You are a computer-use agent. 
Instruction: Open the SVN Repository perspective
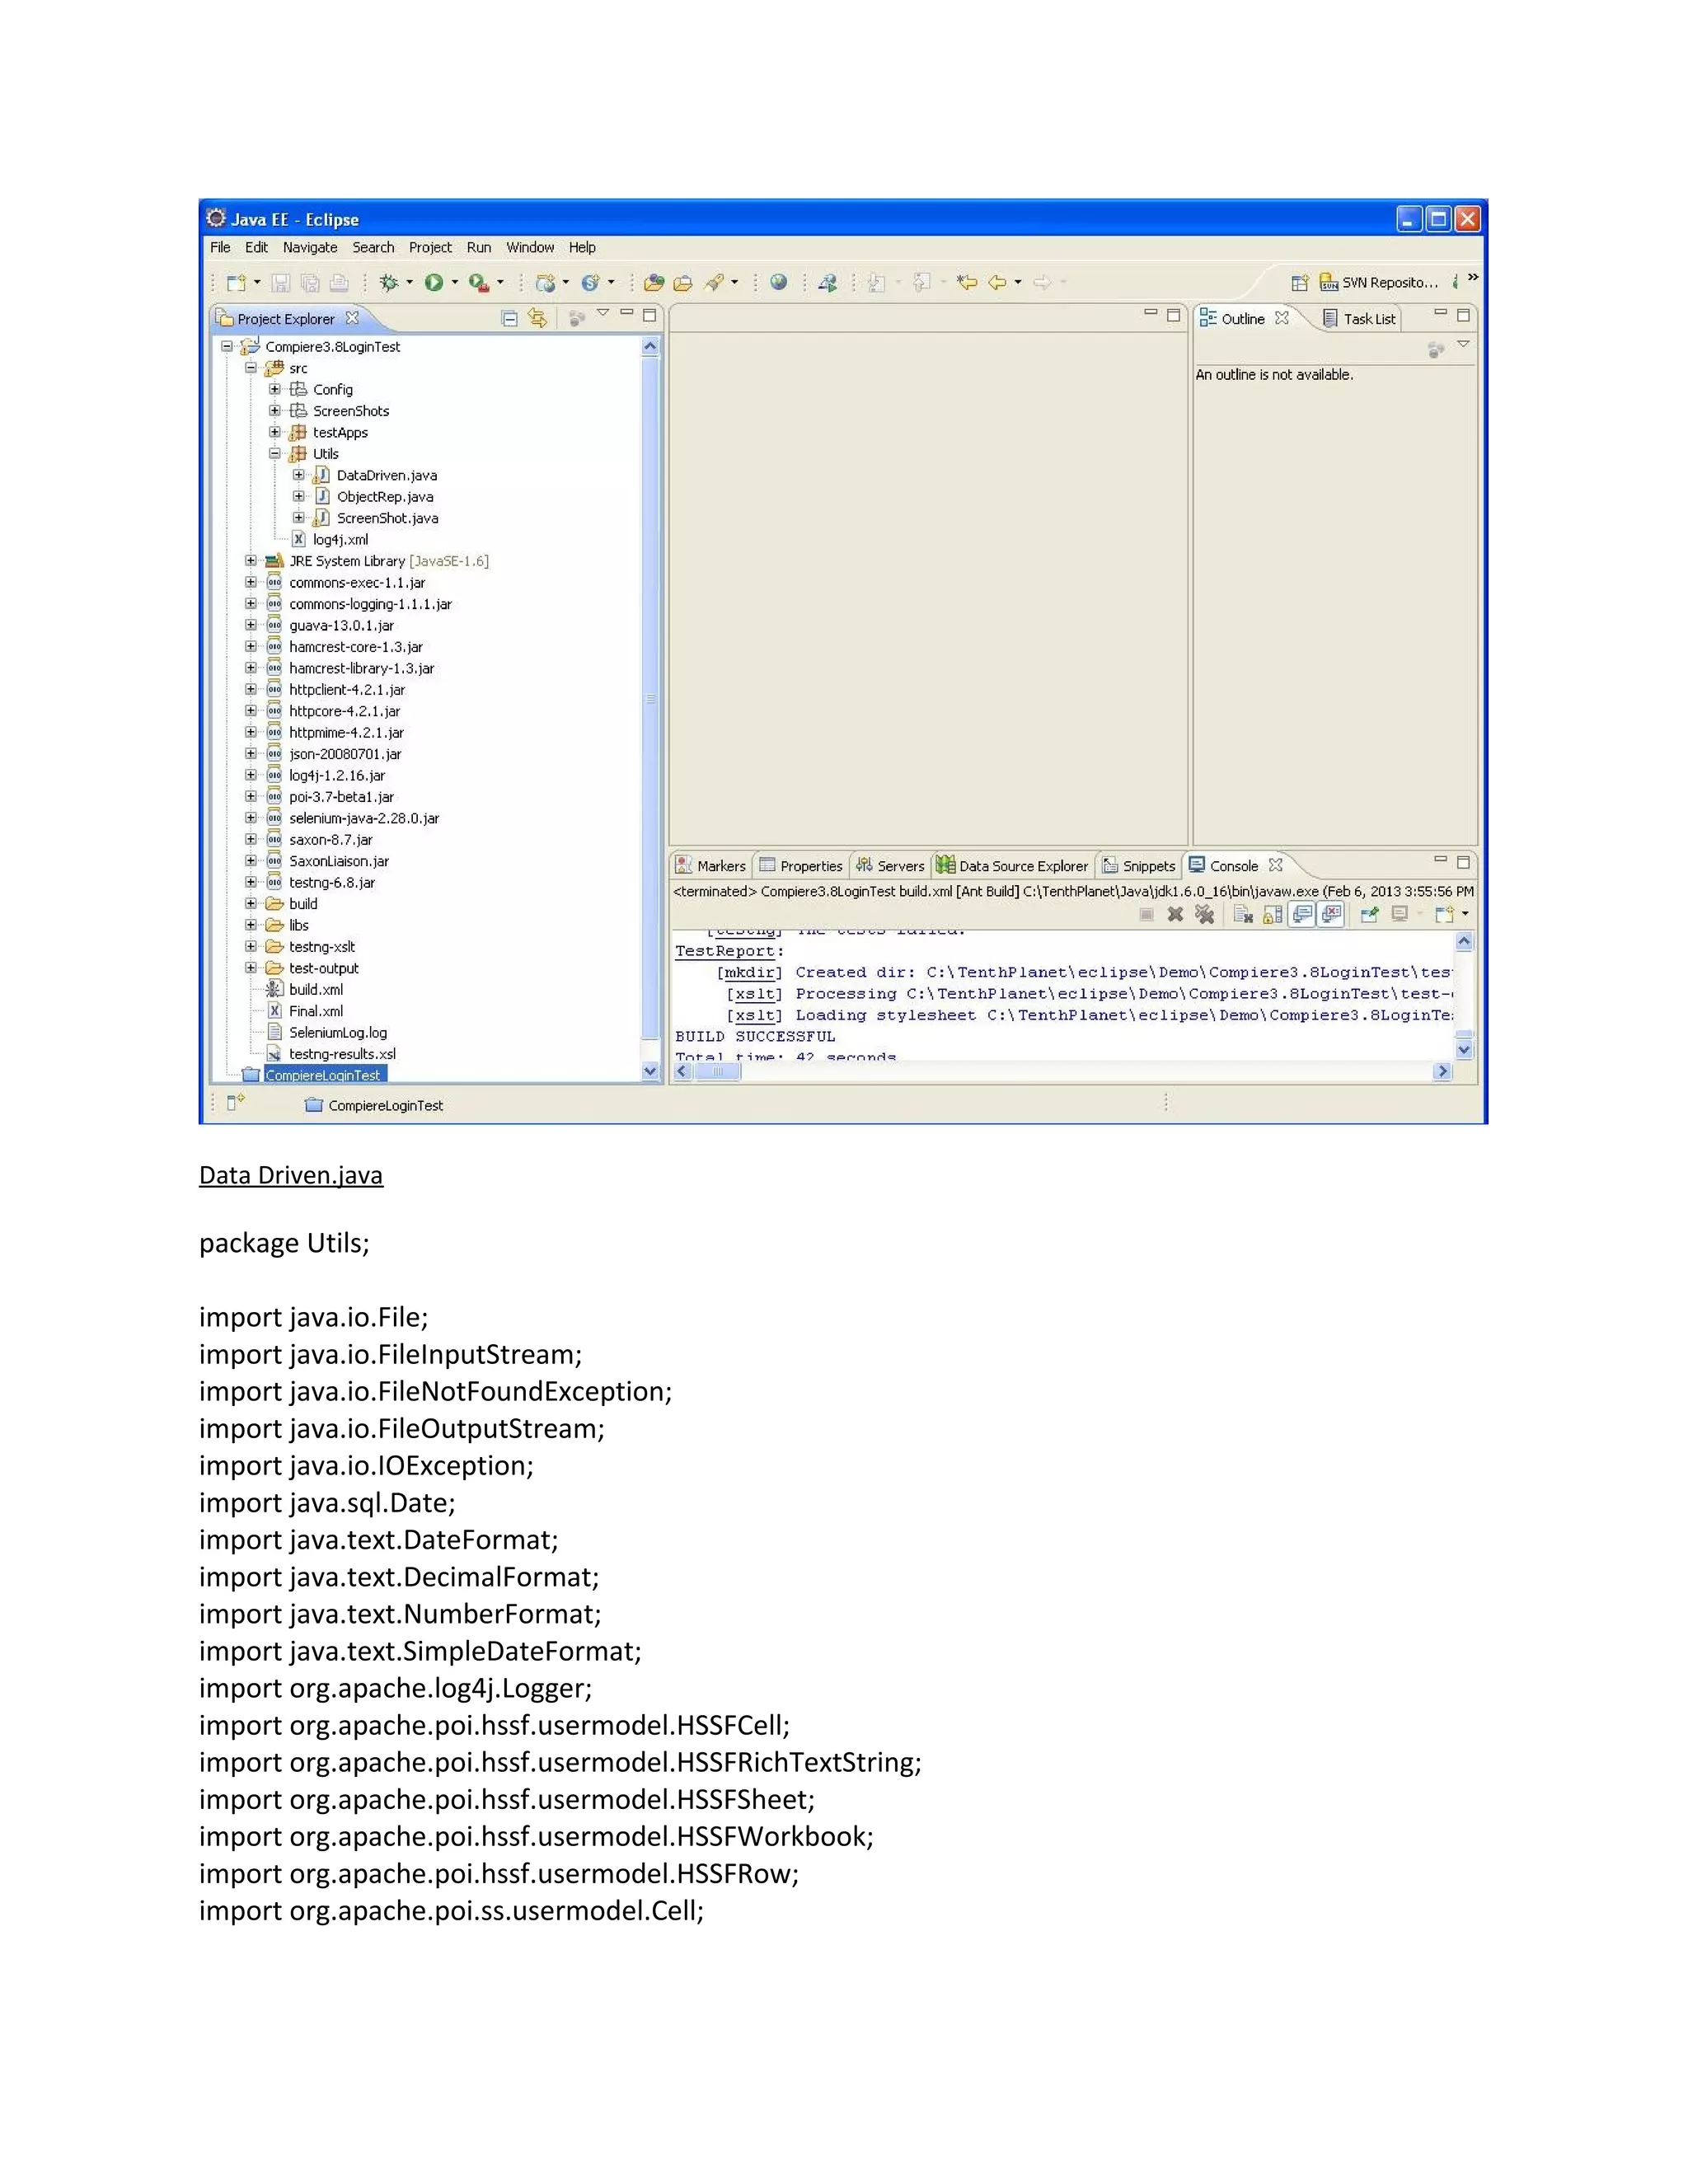coord(1379,283)
